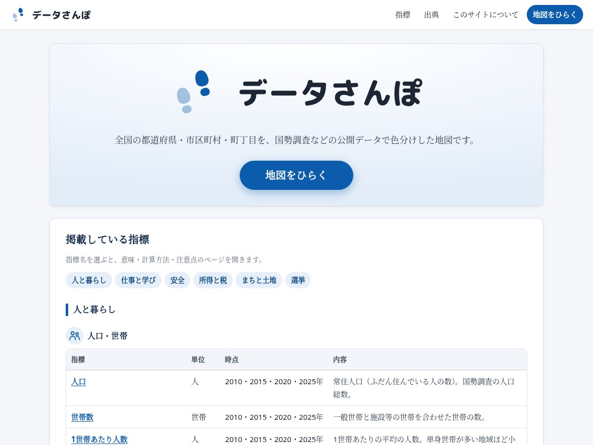The image size is (593, 445).
Task: Click the 指標 column header
Action: pyautogui.click(x=78, y=359)
